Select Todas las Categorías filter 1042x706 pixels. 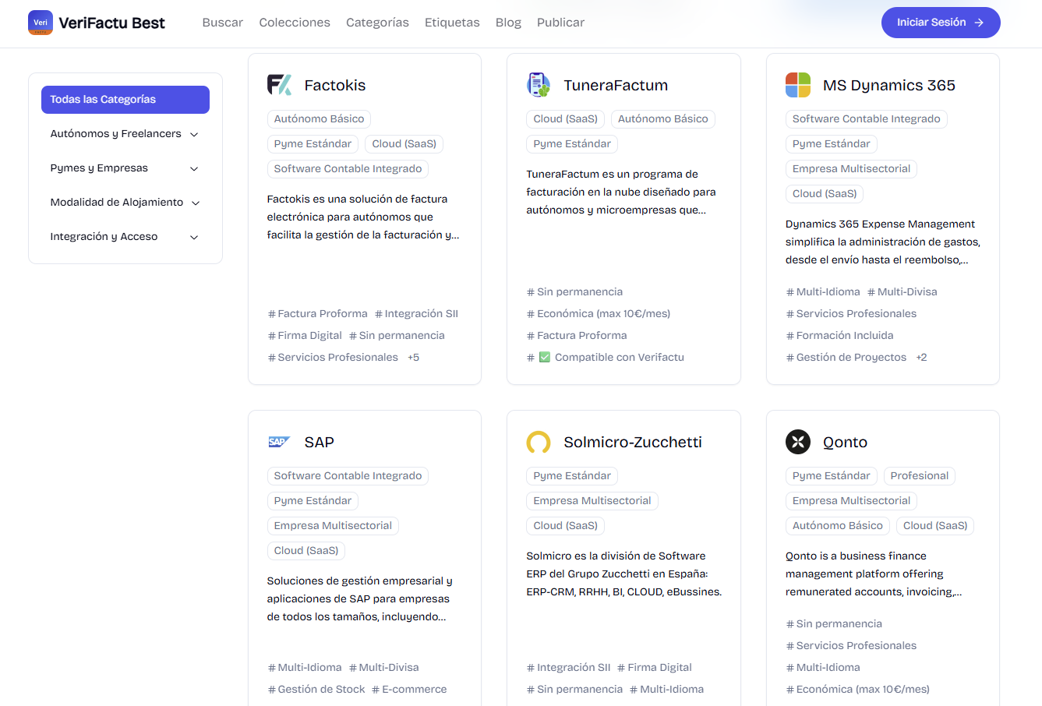point(125,100)
